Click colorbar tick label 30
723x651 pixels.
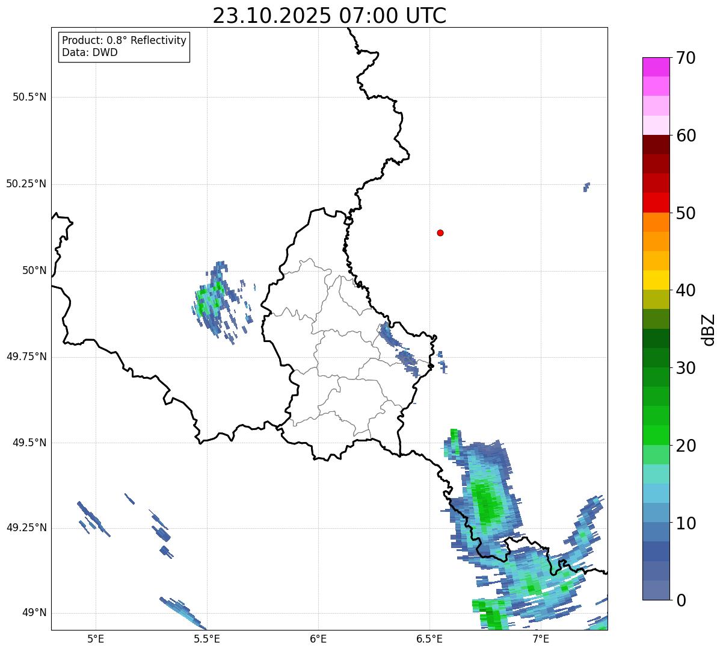point(686,368)
